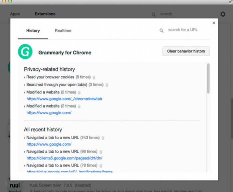Expand 'Read your browser cookies' entry

(x=25, y=77)
